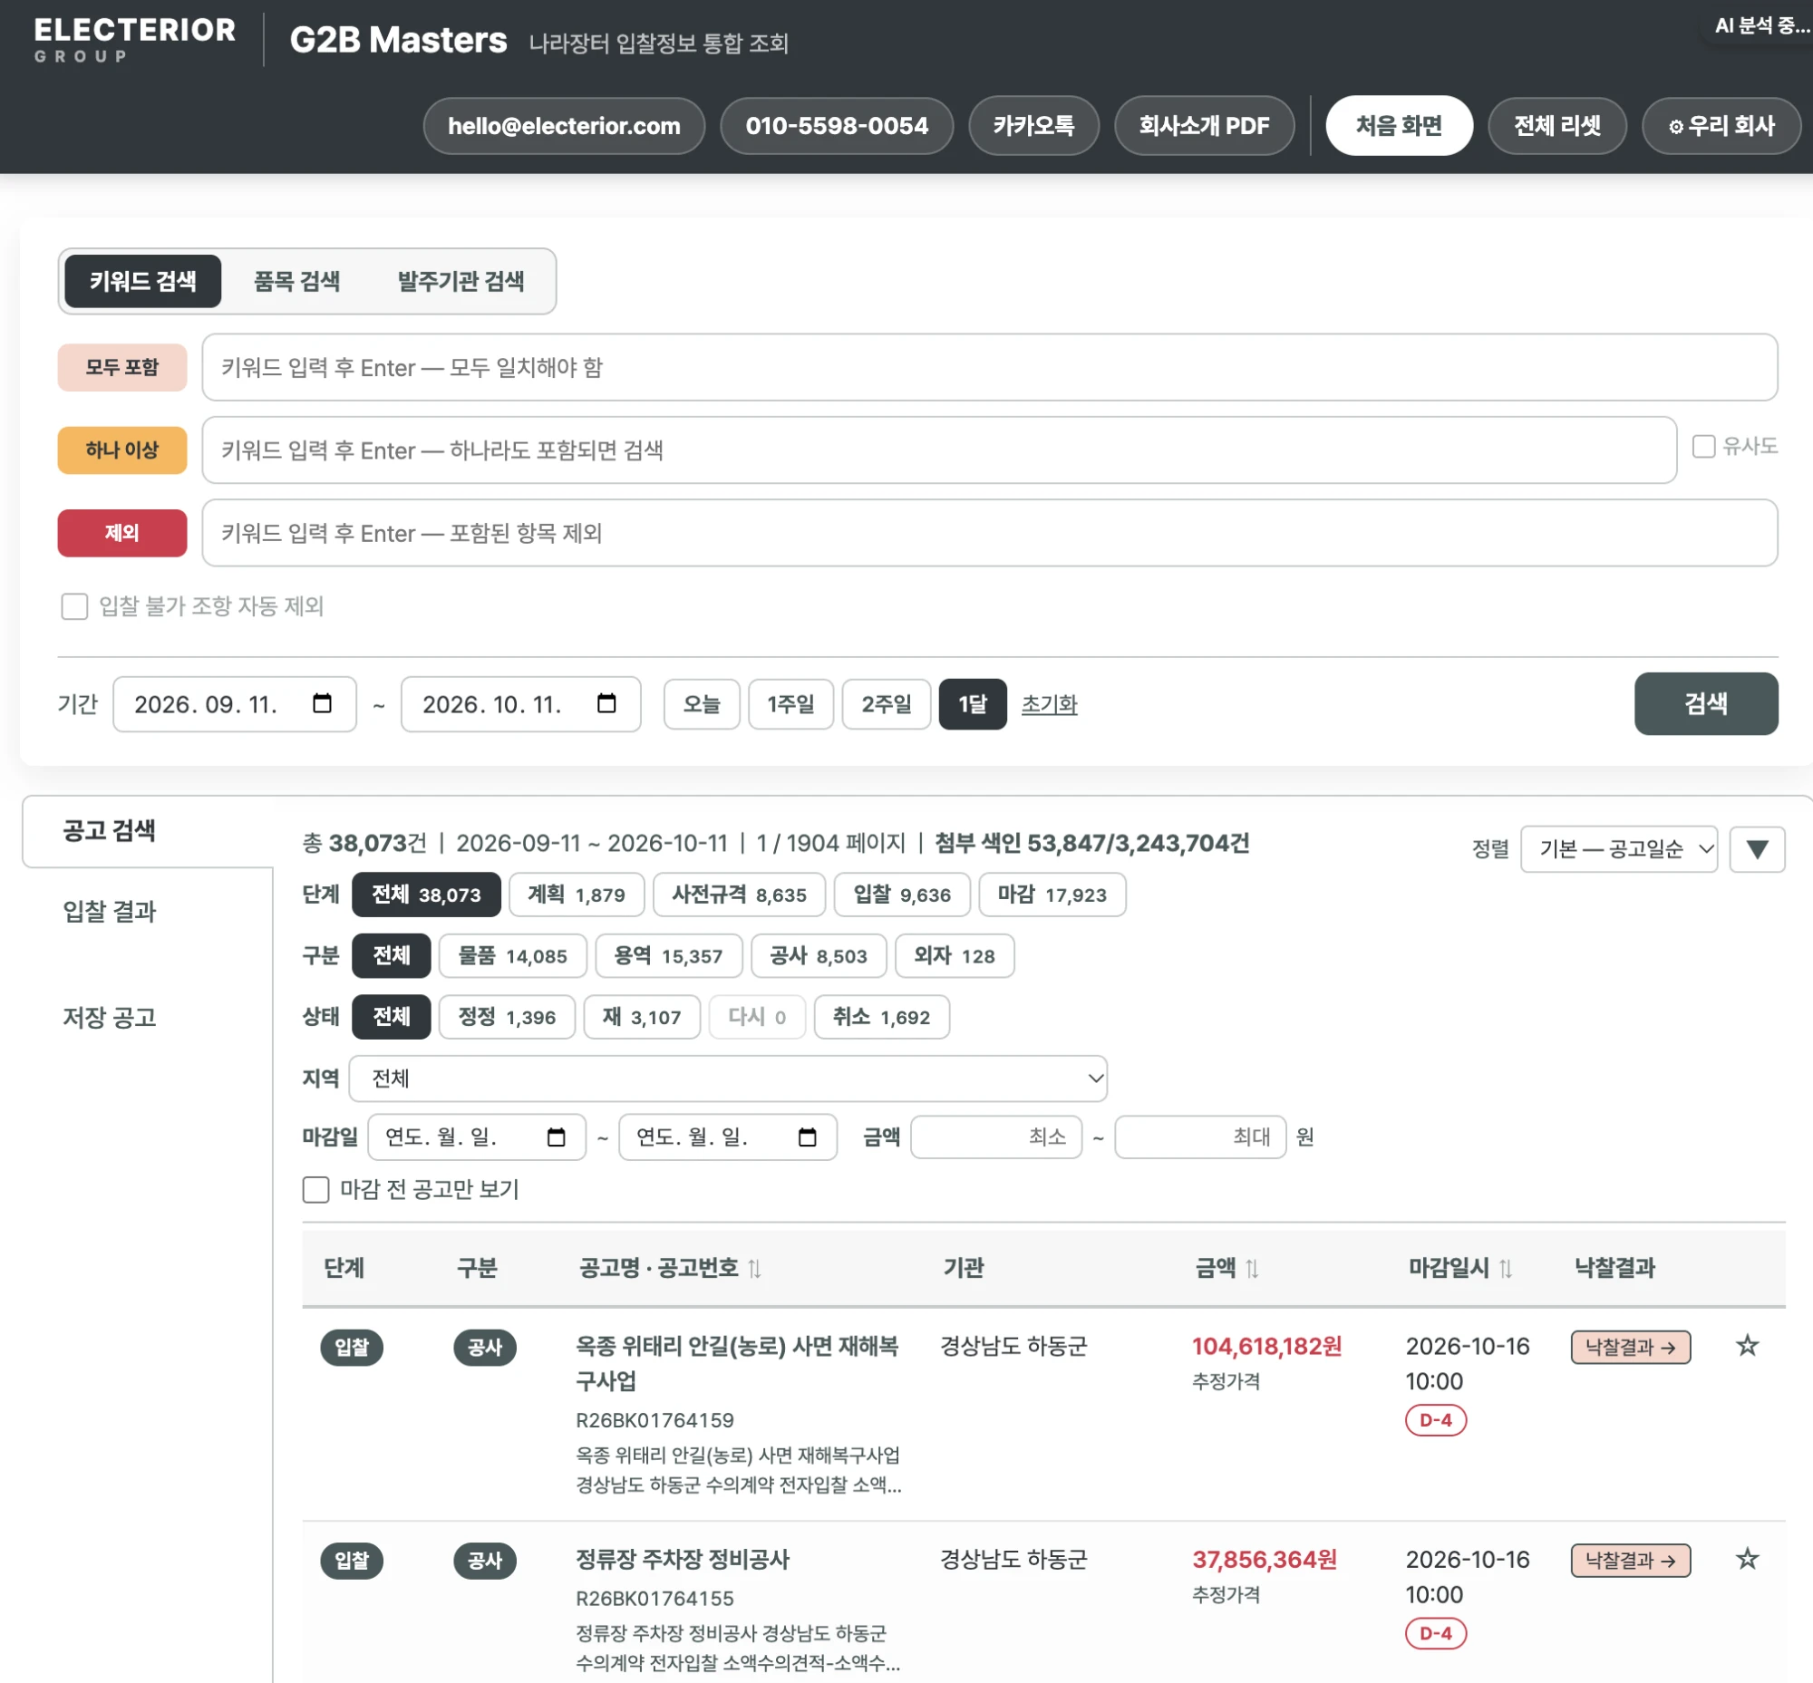Open the 우리 회사 settings button

click(1720, 126)
